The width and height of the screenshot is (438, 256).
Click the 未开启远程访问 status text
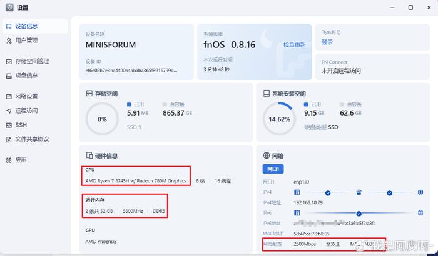coord(341,71)
